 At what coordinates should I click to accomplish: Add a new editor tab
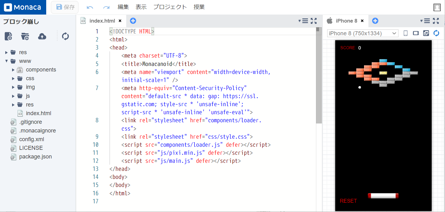(133, 21)
